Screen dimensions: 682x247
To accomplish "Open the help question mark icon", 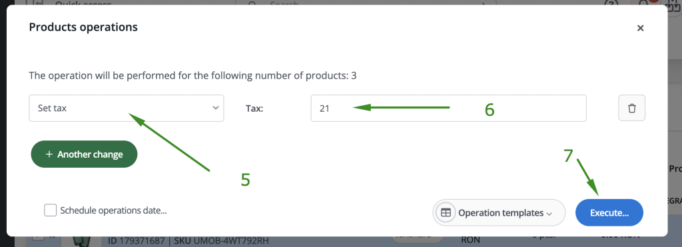I will pyautogui.click(x=611, y=3).
